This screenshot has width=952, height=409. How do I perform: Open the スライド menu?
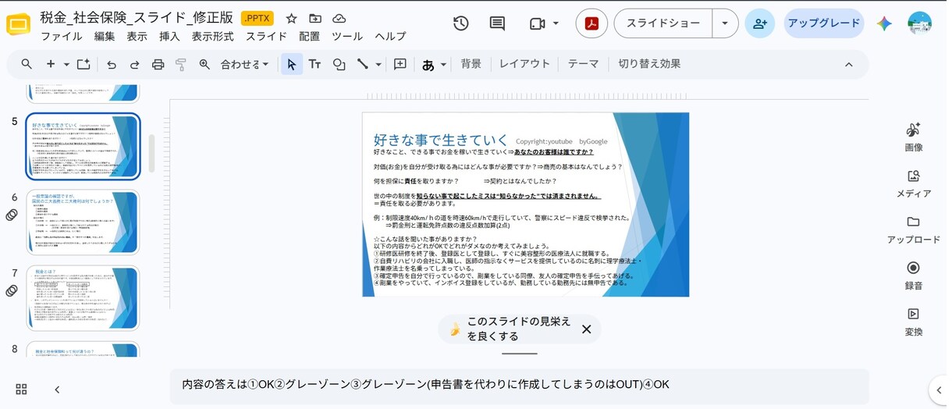(x=266, y=37)
